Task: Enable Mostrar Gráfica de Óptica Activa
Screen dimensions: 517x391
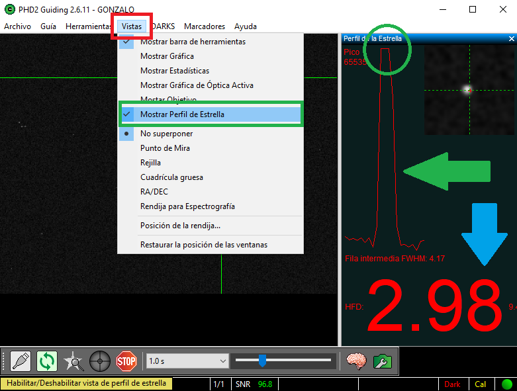Action: coord(211,85)
